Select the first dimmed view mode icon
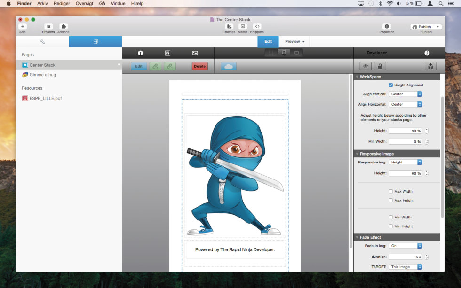Viewport: 461px width, 288px height. (271, 53)
